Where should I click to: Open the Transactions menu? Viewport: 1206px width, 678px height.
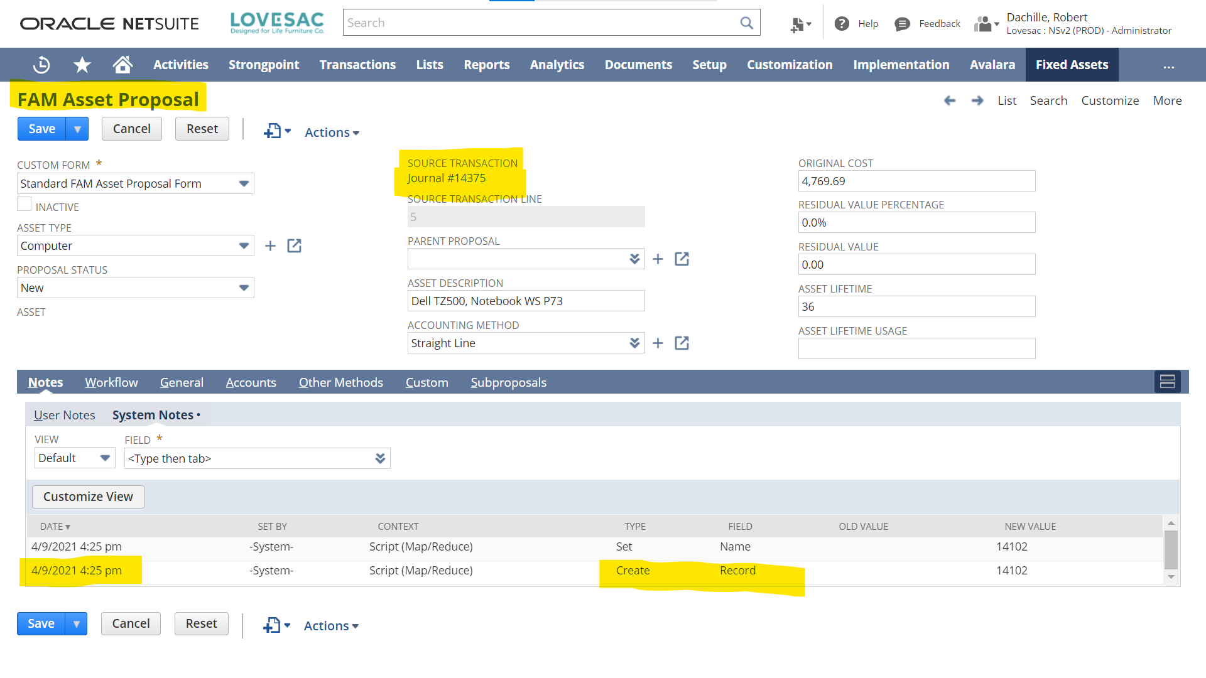click(x=357, y=65)
